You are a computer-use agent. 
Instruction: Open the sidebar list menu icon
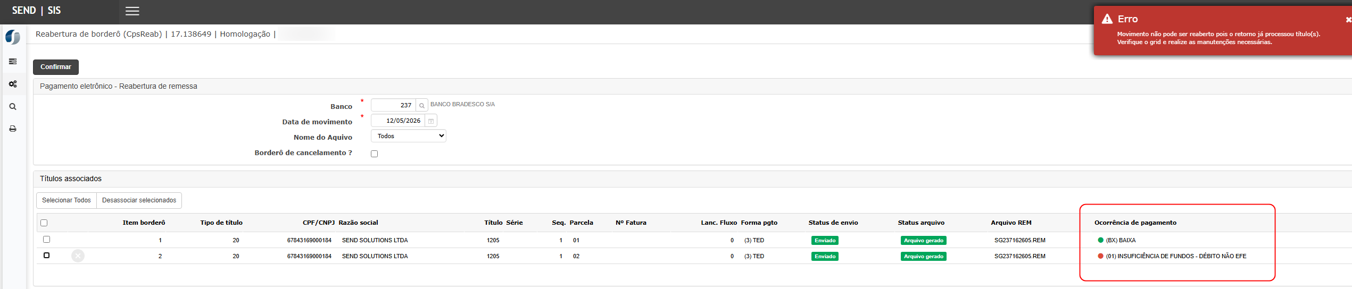(x=13, y=62)
